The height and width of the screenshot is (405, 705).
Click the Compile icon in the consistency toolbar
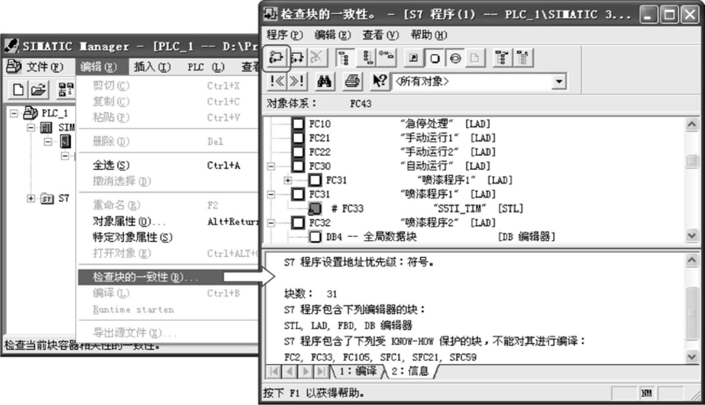(276, 58)
